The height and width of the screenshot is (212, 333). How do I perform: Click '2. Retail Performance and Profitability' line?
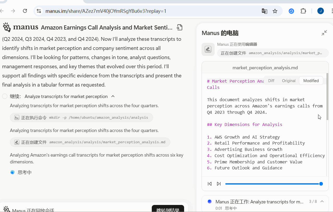click(256, 143)
